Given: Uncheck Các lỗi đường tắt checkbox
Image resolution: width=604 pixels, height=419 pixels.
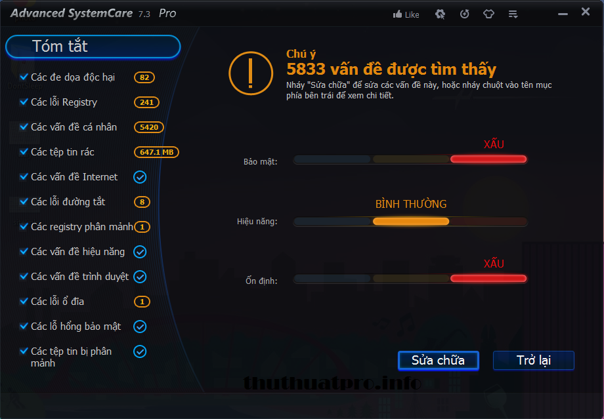Looking at the screenshot, I should [x=24, y=201].
